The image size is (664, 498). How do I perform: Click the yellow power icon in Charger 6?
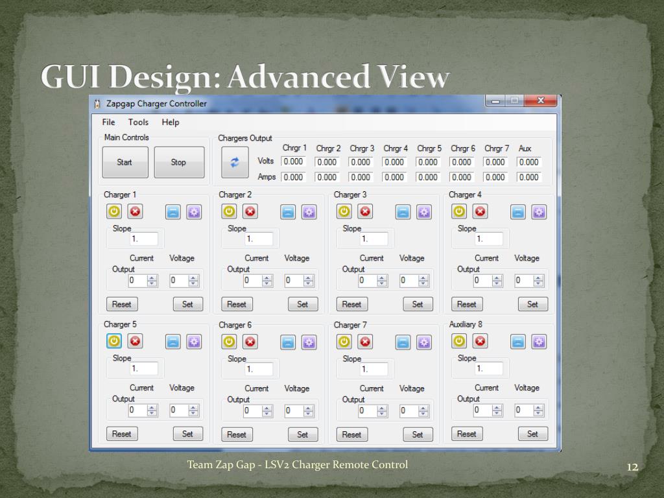[229, 342]
